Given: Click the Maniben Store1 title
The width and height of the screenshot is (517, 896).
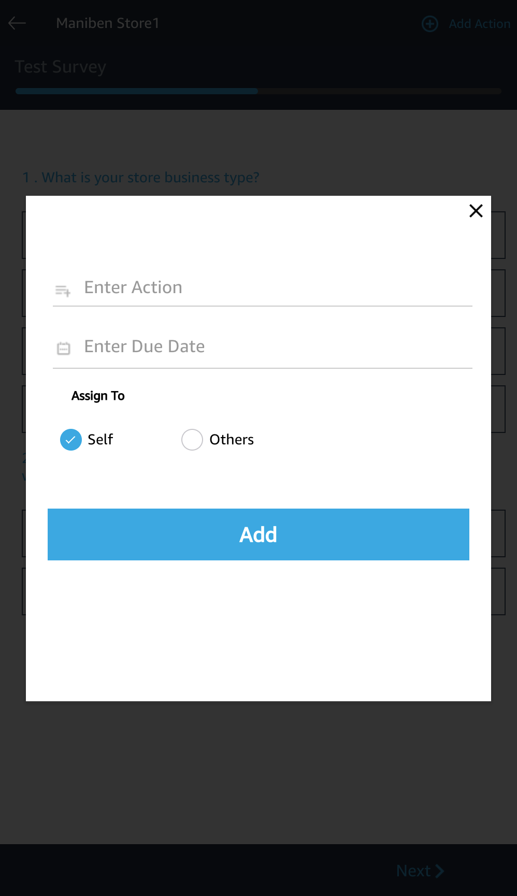Looking at the screenshot, I should pyautogui.click(x=108, y=23).
